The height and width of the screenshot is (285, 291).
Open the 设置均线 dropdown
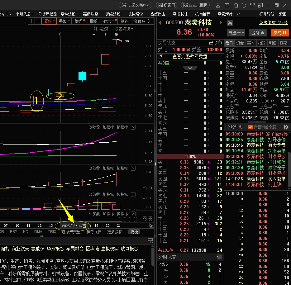pyautogui.click(x=124, y=29)
